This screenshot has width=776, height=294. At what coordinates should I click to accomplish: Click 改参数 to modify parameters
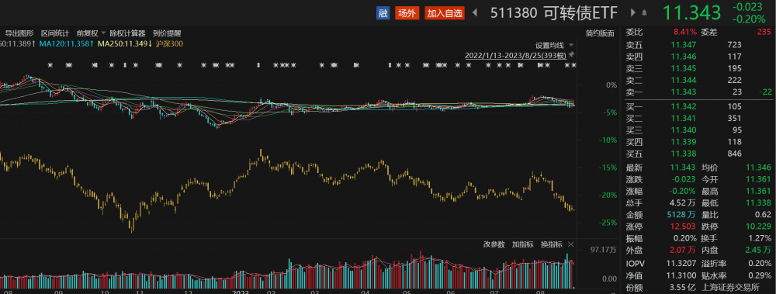[x=494, y=244]
